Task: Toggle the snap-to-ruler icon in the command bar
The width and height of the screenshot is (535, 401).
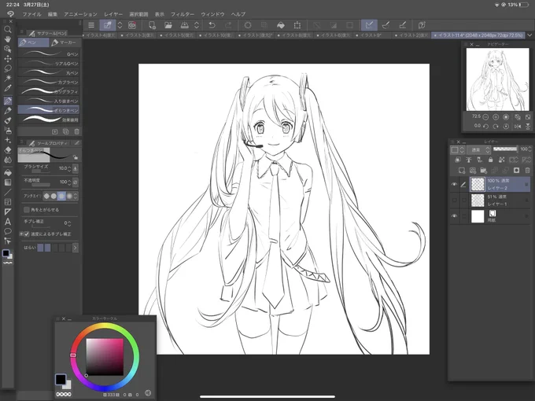Action: pos(369,25)
